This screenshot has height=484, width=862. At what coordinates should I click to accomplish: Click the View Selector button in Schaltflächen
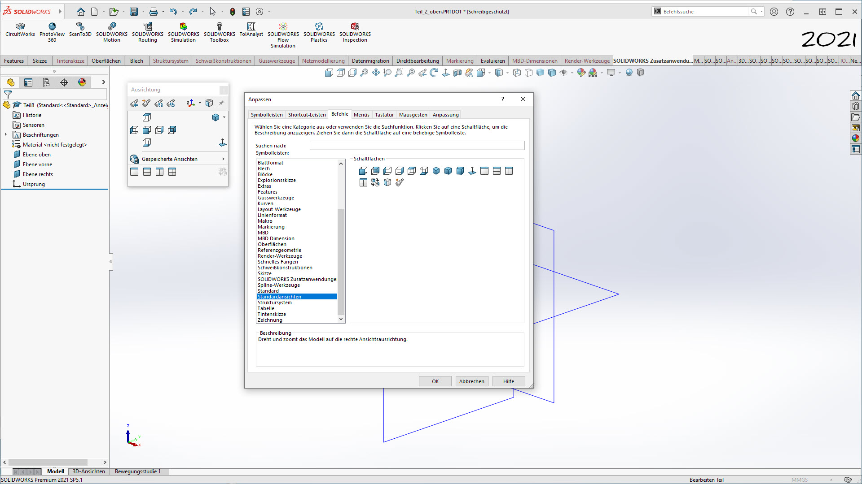387,182
